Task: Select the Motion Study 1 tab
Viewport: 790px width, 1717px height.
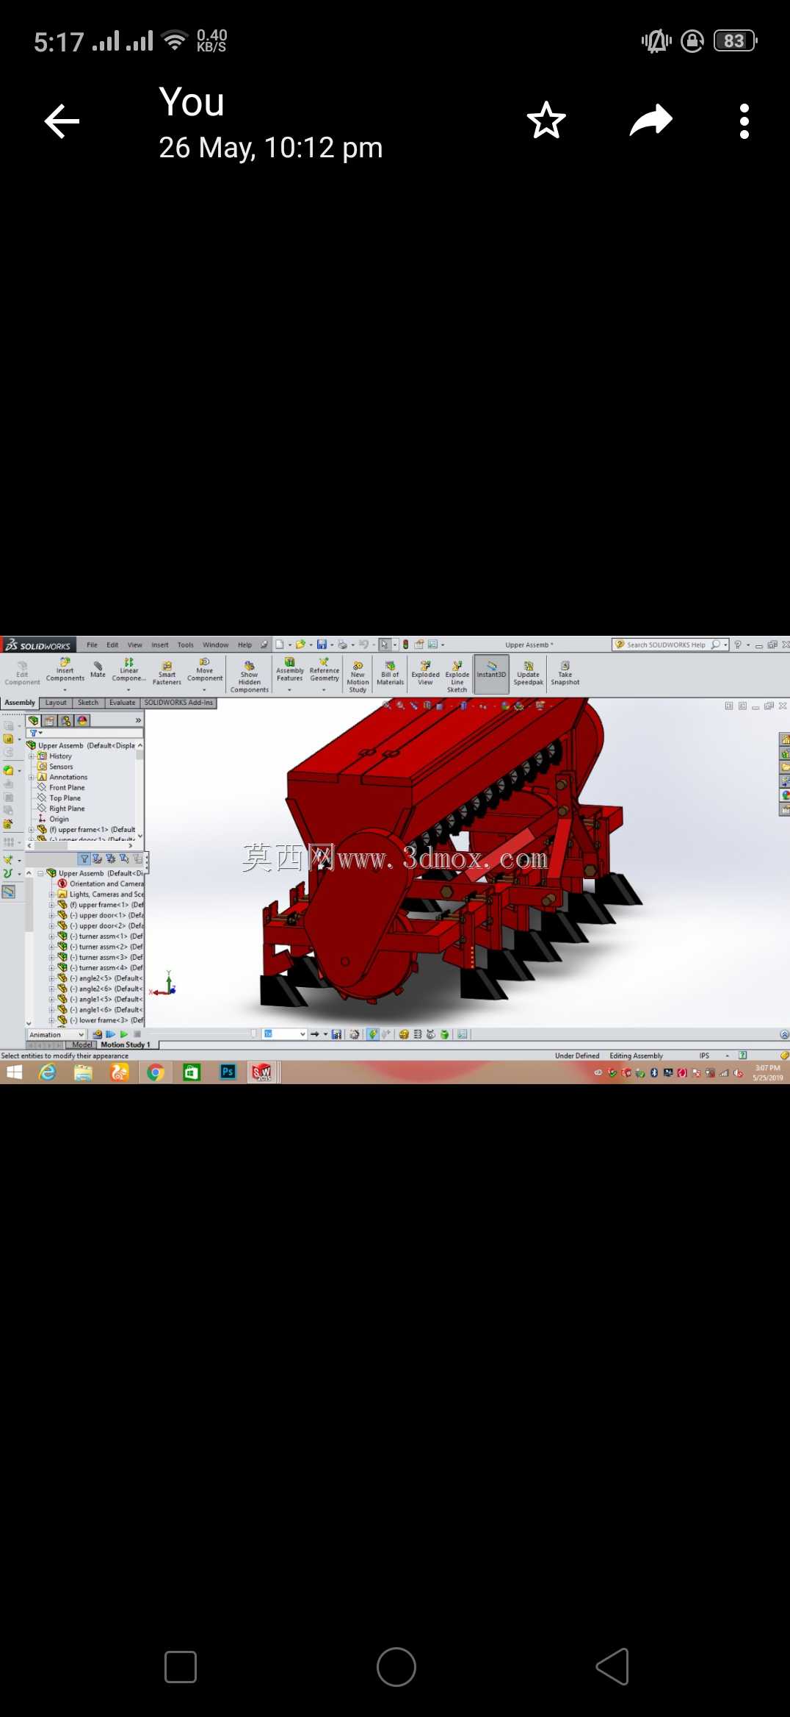Action: click(x=126, y=1044)
